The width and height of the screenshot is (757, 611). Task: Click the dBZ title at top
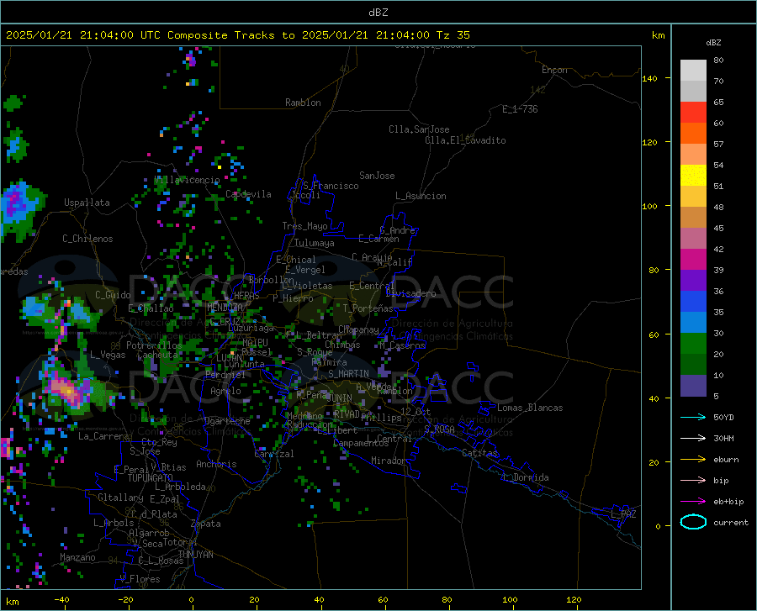(378, 13)
